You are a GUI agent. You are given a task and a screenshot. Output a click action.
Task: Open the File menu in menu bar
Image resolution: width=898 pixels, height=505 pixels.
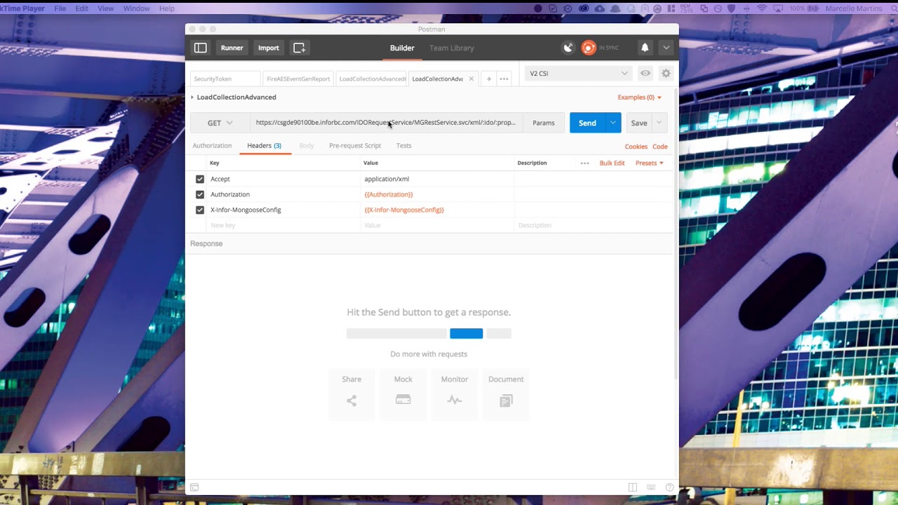tap(60, 8)
